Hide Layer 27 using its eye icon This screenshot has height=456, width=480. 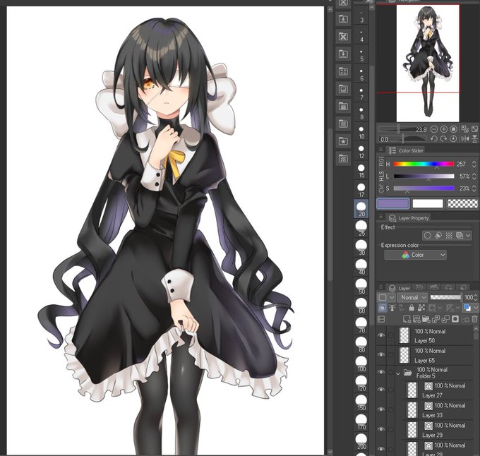pyautogui.click(x=381, y=390)
